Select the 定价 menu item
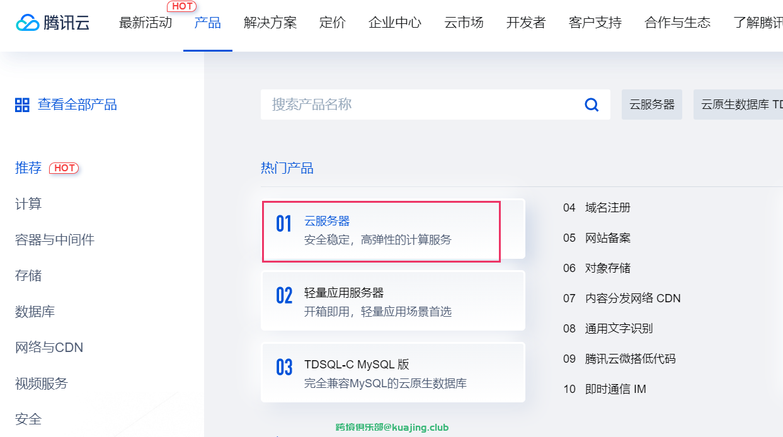The width and height of the screenshot is (783, 437). (333, 23)
